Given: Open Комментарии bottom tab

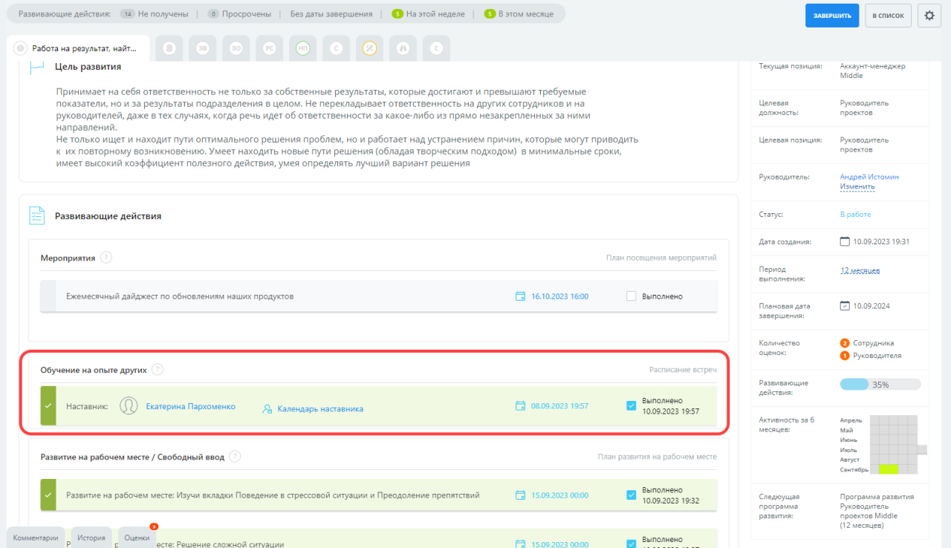Looking at the screenshot, I should pyautogui.click(x=35, y=538).
